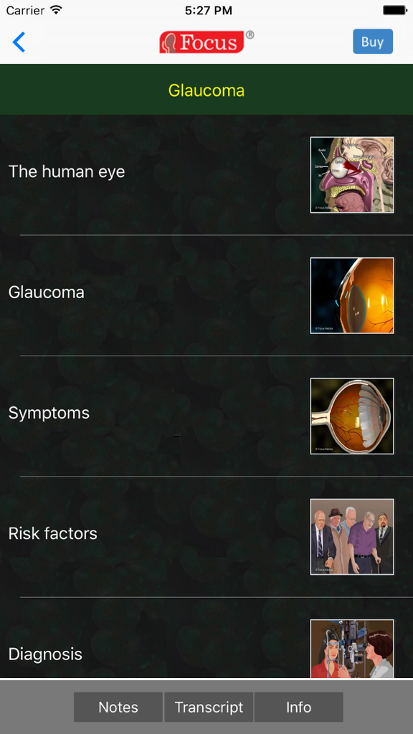Tap the Symptoms eyeball illustration thumbnail
The width and height of the screenshot is (413, 734).
coord(351,416)
